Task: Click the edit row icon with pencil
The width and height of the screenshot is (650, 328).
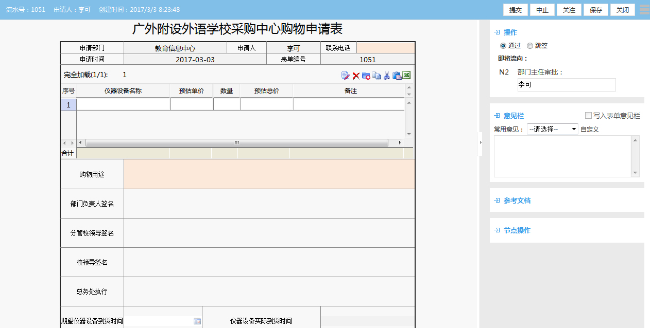Action: point(345,76)
